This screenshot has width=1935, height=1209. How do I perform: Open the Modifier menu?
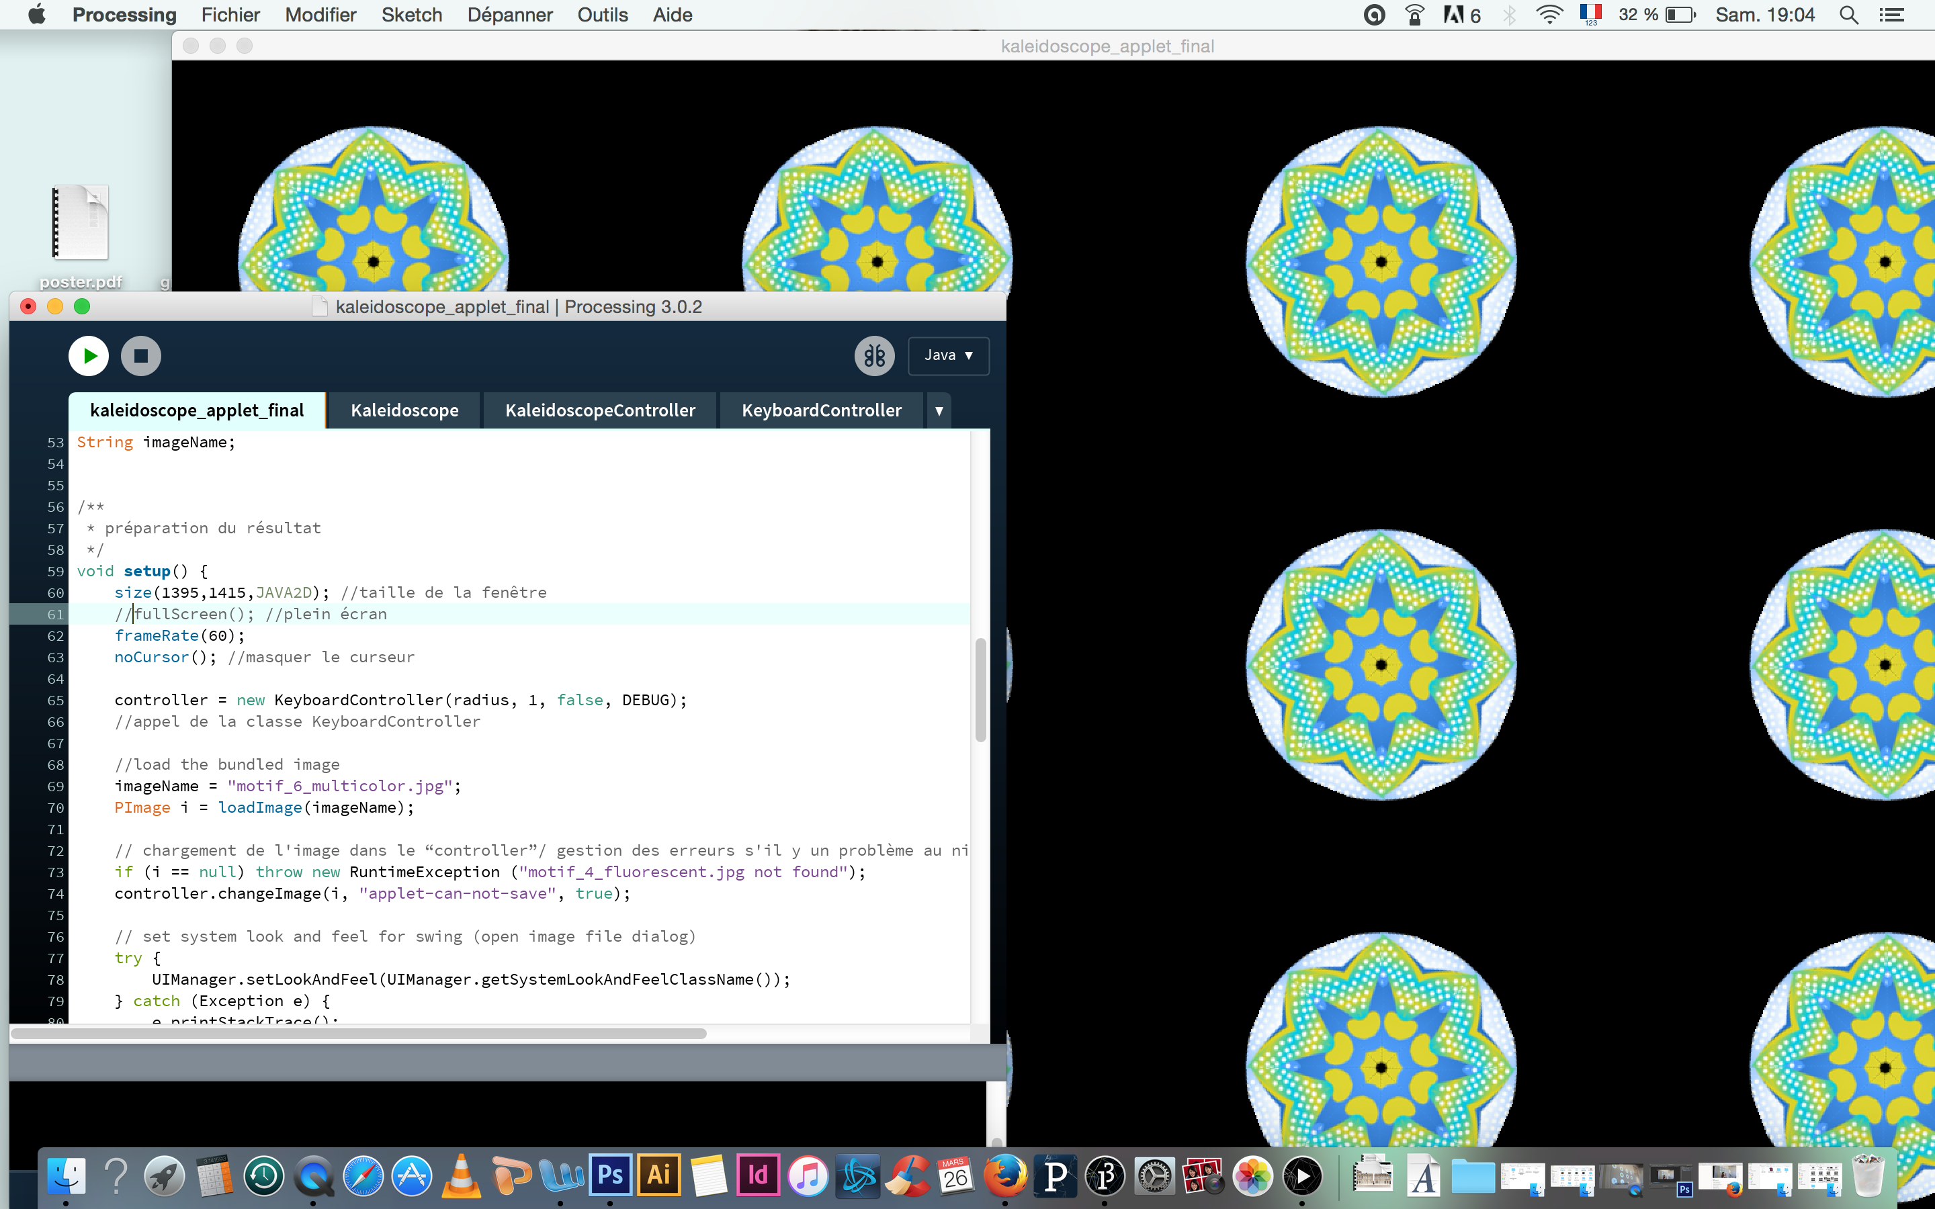320,14
